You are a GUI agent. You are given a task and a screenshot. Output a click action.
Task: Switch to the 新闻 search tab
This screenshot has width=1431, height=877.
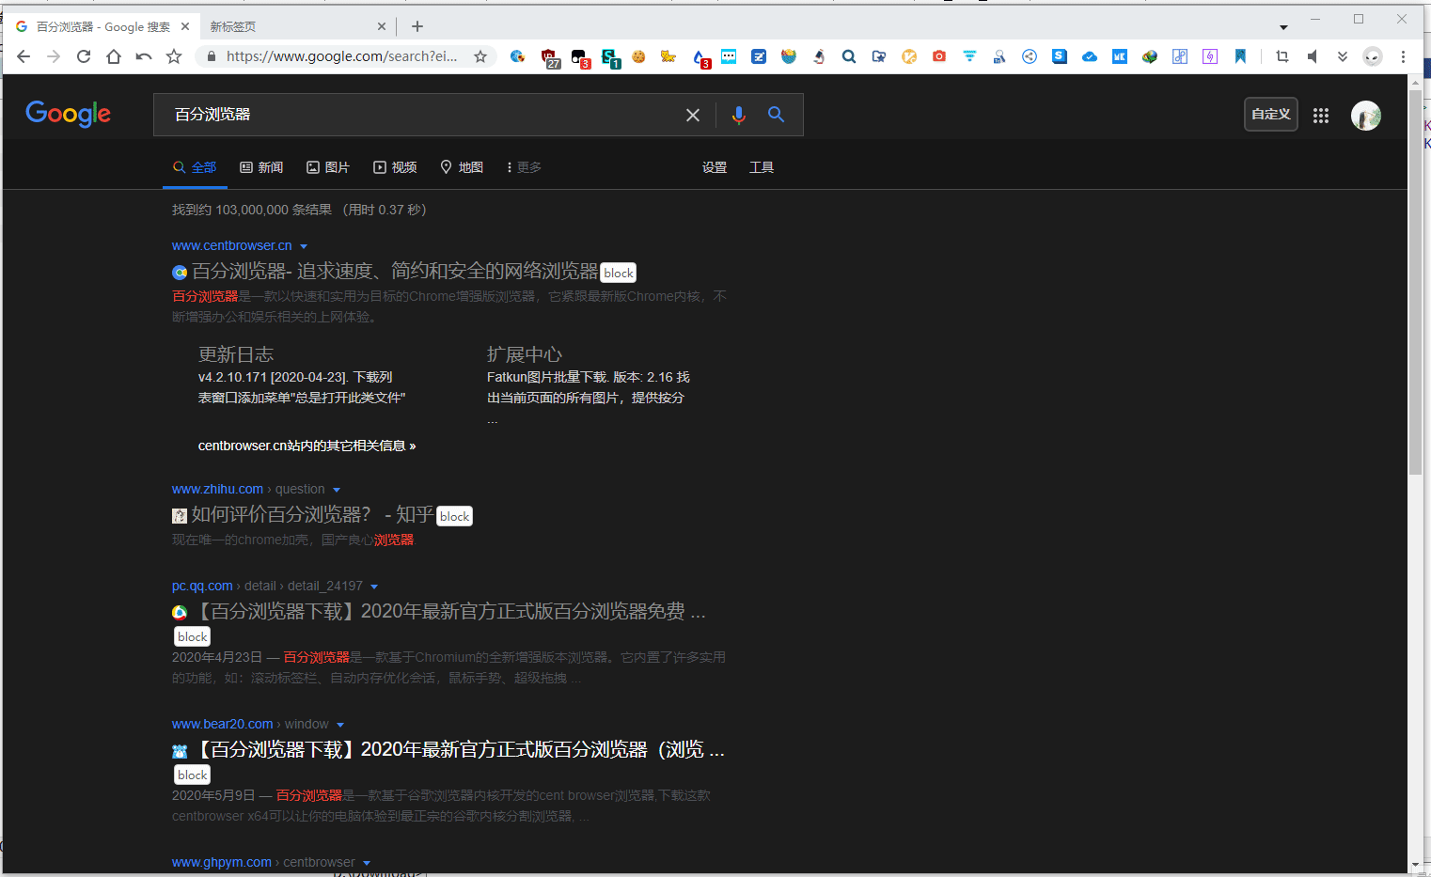pos(261,167)
